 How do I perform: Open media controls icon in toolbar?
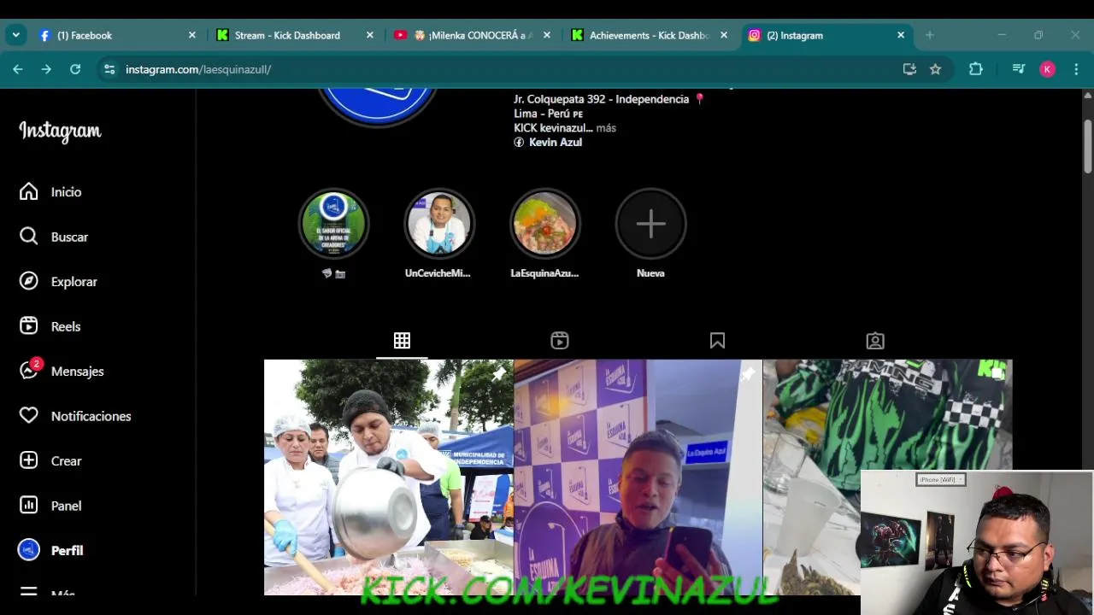1019,69
